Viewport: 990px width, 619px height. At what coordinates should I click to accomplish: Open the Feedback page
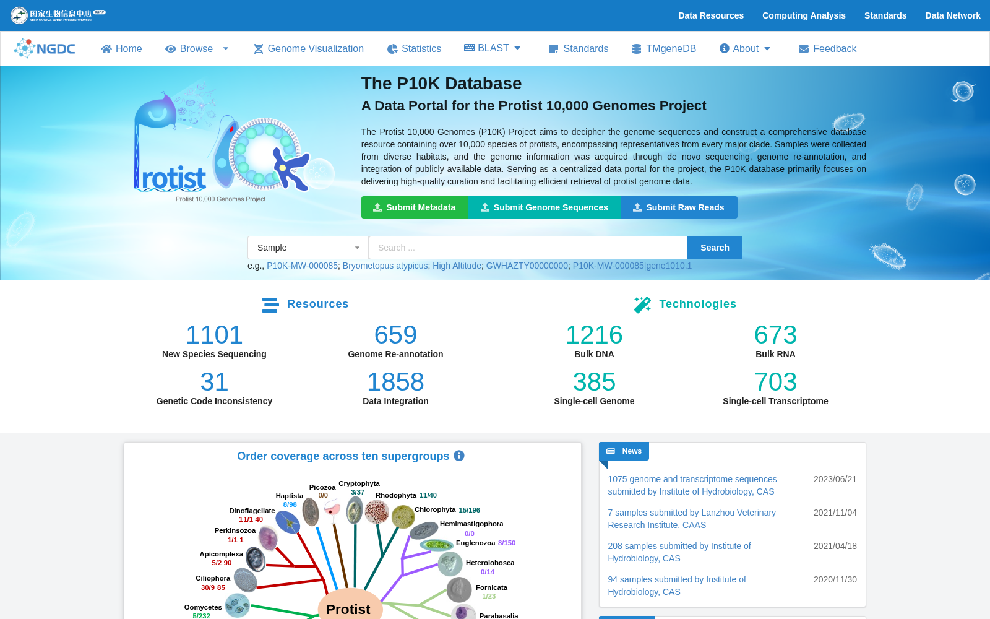tap(827, 49)
